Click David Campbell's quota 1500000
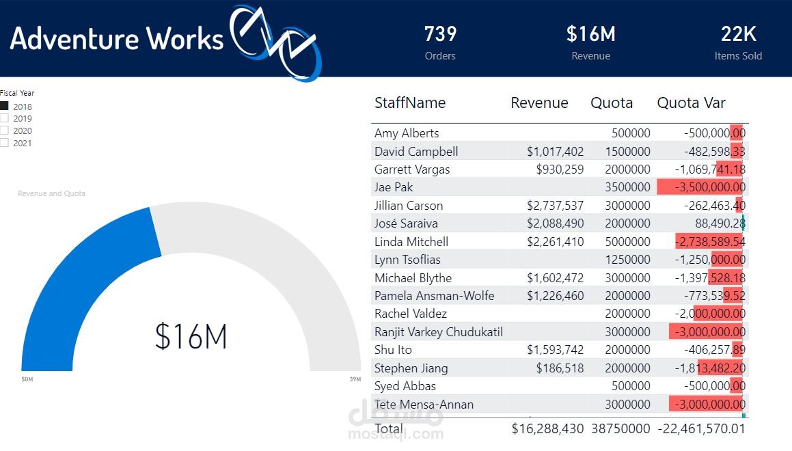This screenshot has height=451, width=792. pyautogui.click(x=627, y=151)
